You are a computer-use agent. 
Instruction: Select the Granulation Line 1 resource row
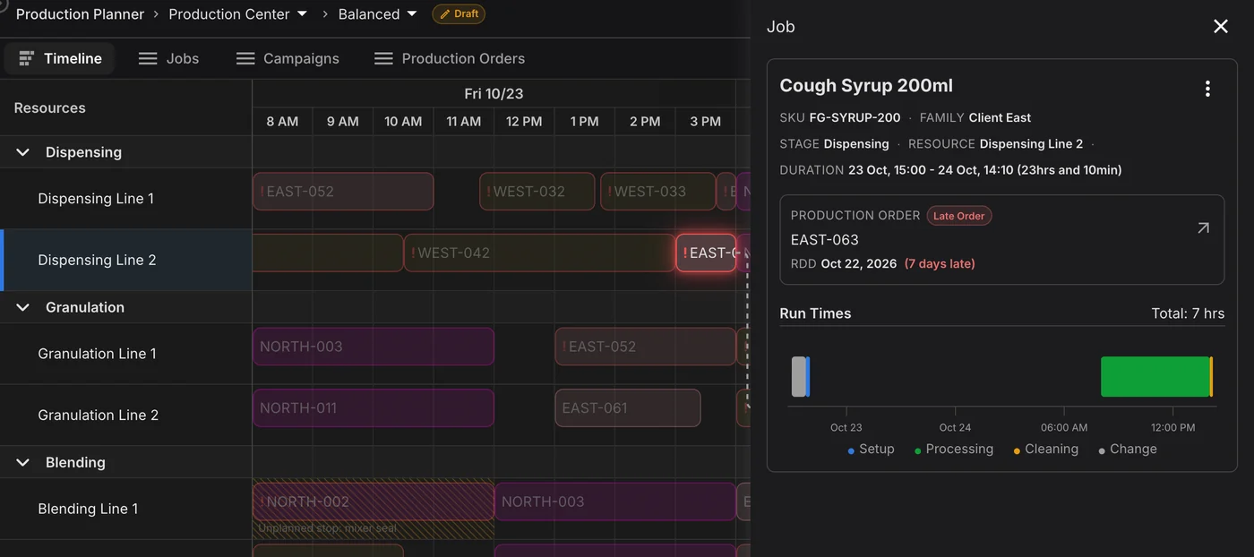126,354
